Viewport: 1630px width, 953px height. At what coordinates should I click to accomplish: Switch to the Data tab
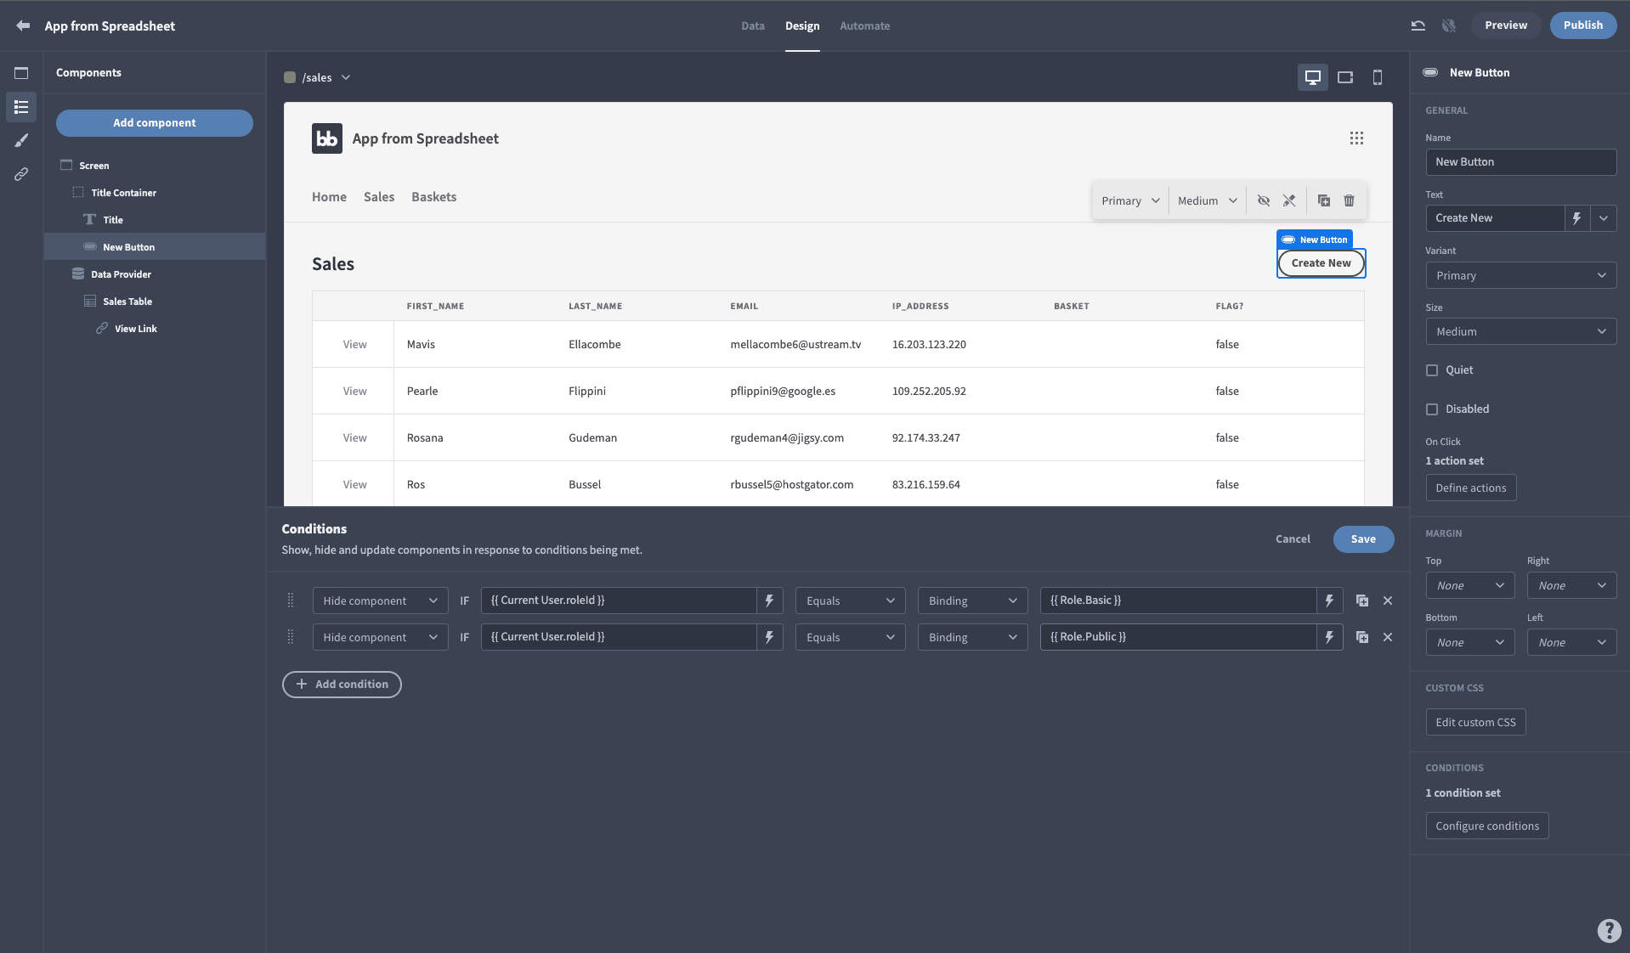(752, 26)
